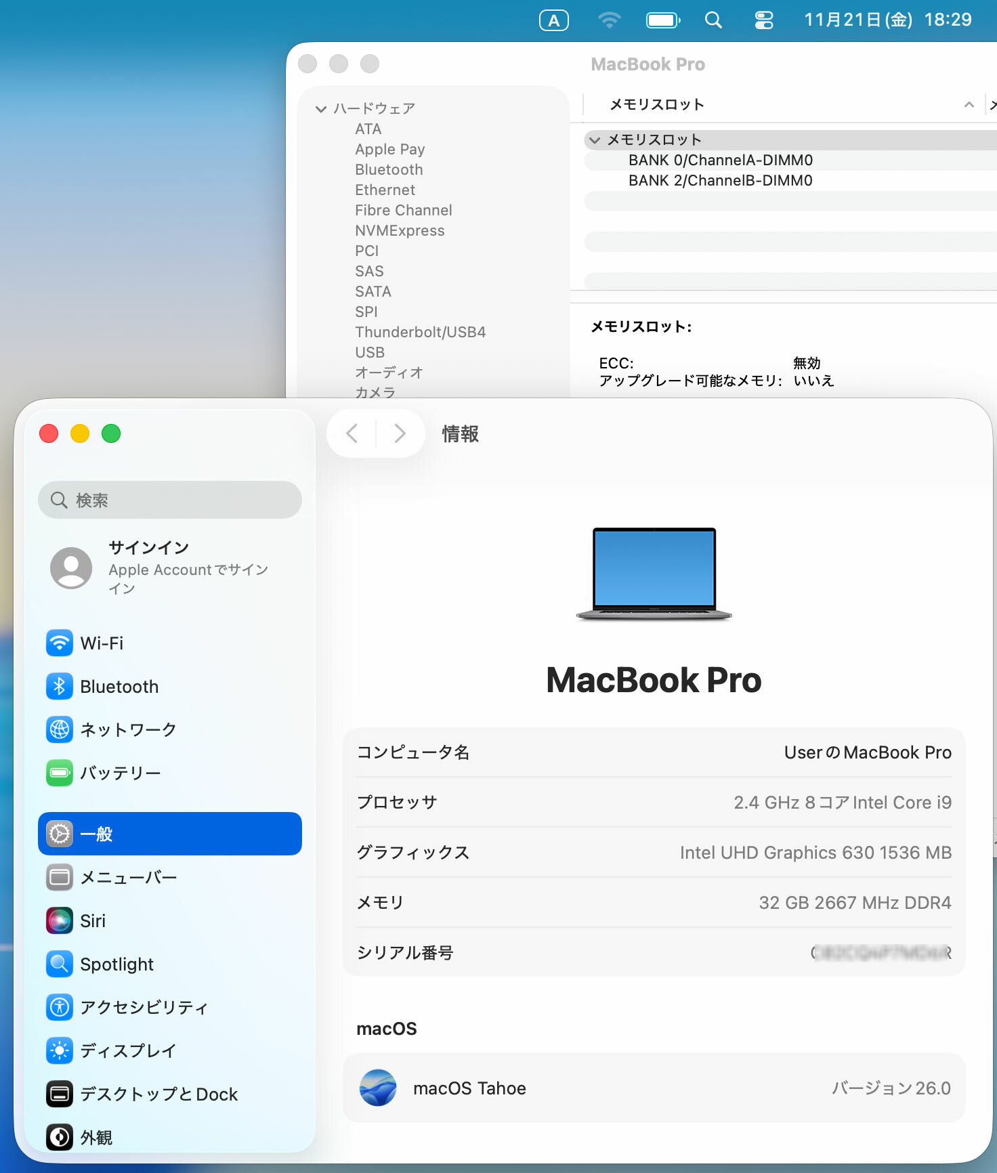Open メニューバー settings
The image size is (997, 1173).
(x=169, y=877)
